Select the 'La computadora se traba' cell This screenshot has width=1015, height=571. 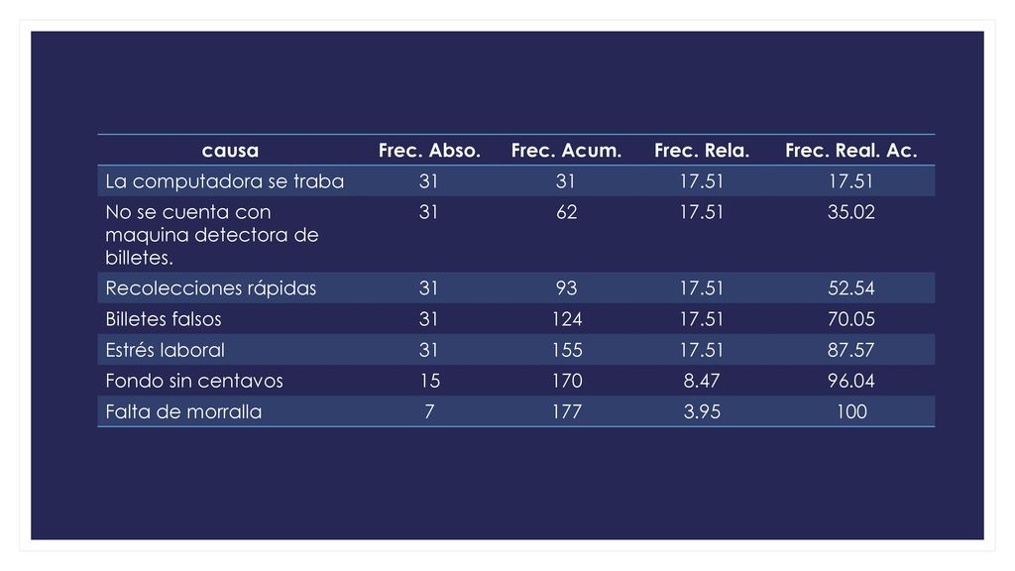pos(225,181)
